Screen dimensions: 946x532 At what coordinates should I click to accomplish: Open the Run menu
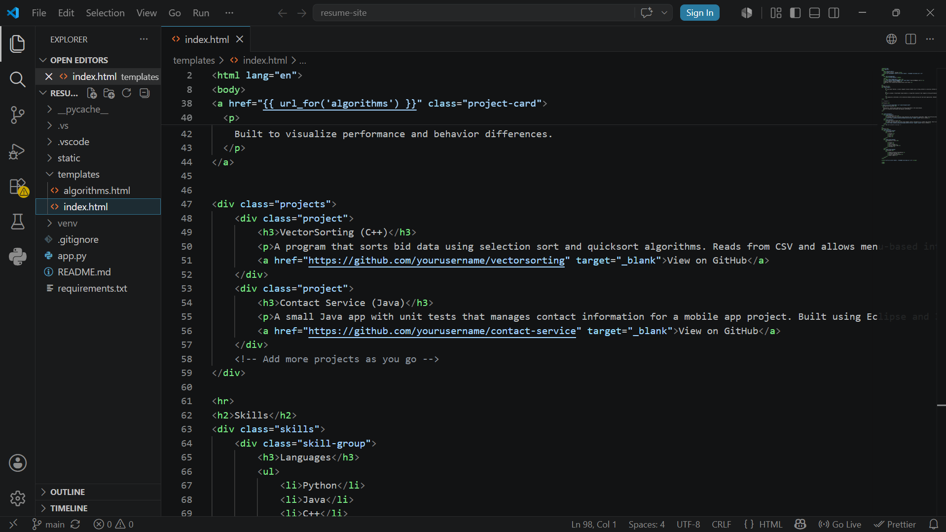click(201, 13)
